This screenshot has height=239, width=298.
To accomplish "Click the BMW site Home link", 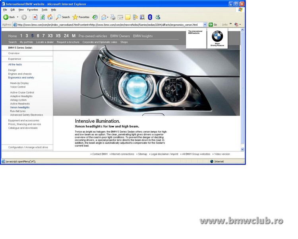I will tap(13, 36).
